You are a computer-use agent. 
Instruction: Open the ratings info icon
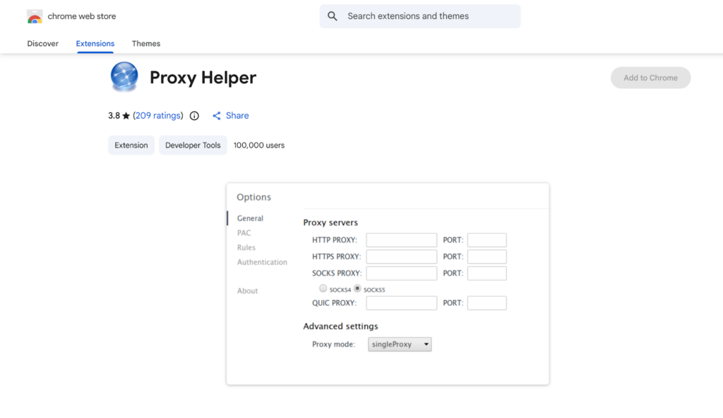(x=194, y=116)
